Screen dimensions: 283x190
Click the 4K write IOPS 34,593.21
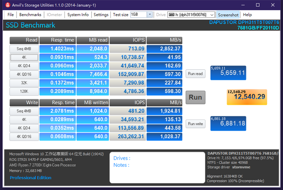[x=128, y=120]
